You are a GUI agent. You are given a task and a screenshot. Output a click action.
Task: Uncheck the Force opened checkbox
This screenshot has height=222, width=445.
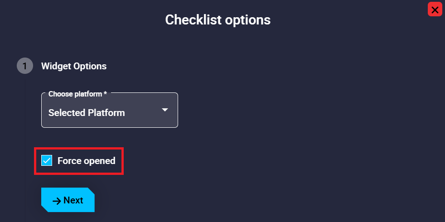point(47,160)
